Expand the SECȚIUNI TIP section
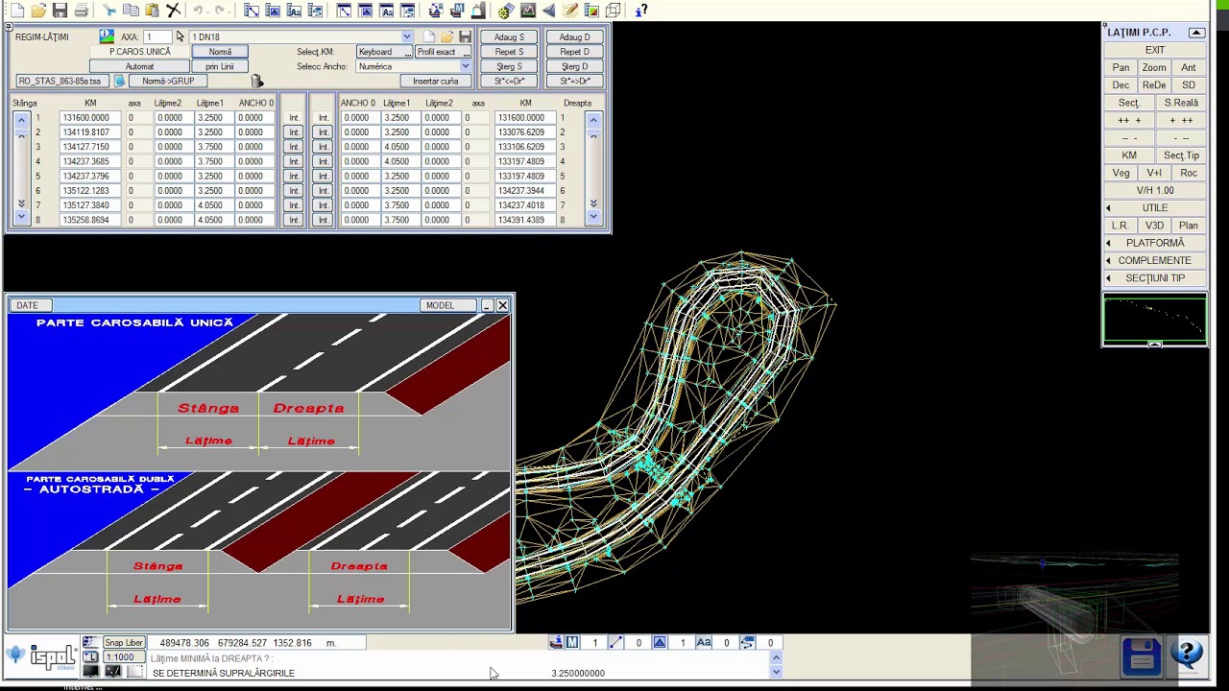The width and height of the screenshot is (1229, 691). (x=1155, y=278)
